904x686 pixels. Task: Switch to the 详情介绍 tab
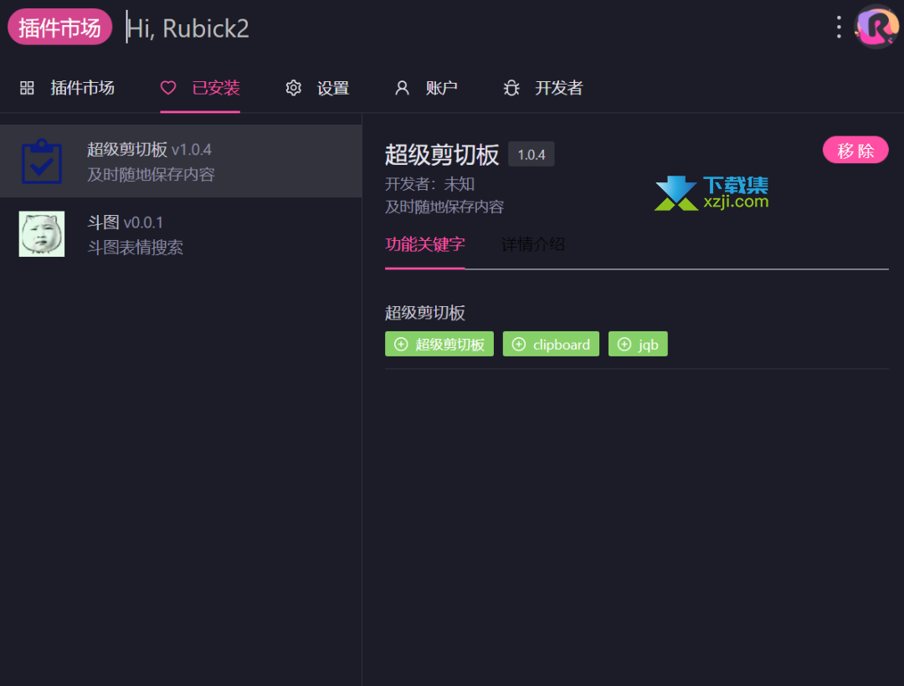click(x=532, y=244)
